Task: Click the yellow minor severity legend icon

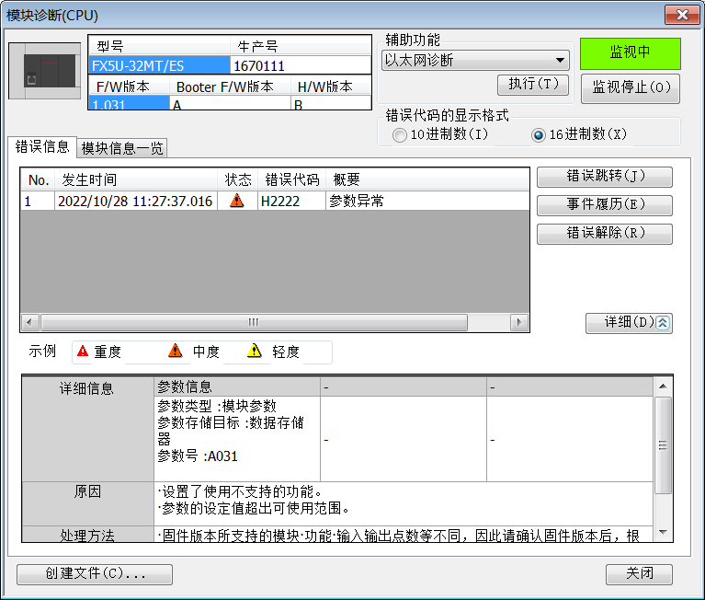Action: click(255, 352)
